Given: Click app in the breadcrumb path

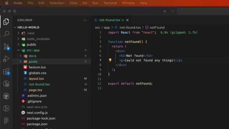Looking at the screenshot, I should (x=107, y=28).
